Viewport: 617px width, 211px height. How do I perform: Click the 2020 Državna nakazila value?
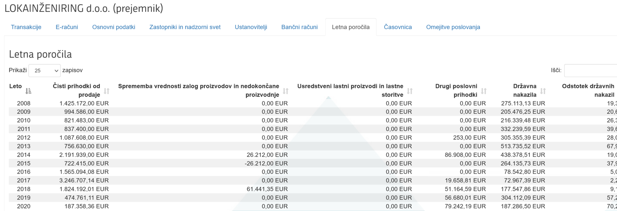(523, 206)
